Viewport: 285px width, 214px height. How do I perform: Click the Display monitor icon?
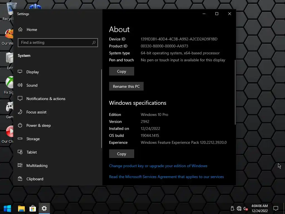click(20, 72)
